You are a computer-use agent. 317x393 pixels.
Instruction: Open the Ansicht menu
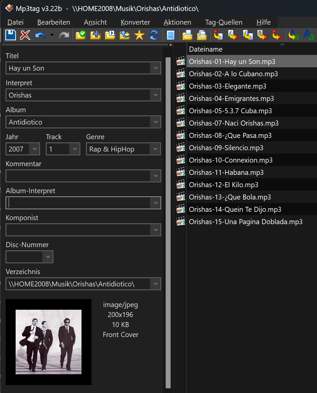(95, 22)
